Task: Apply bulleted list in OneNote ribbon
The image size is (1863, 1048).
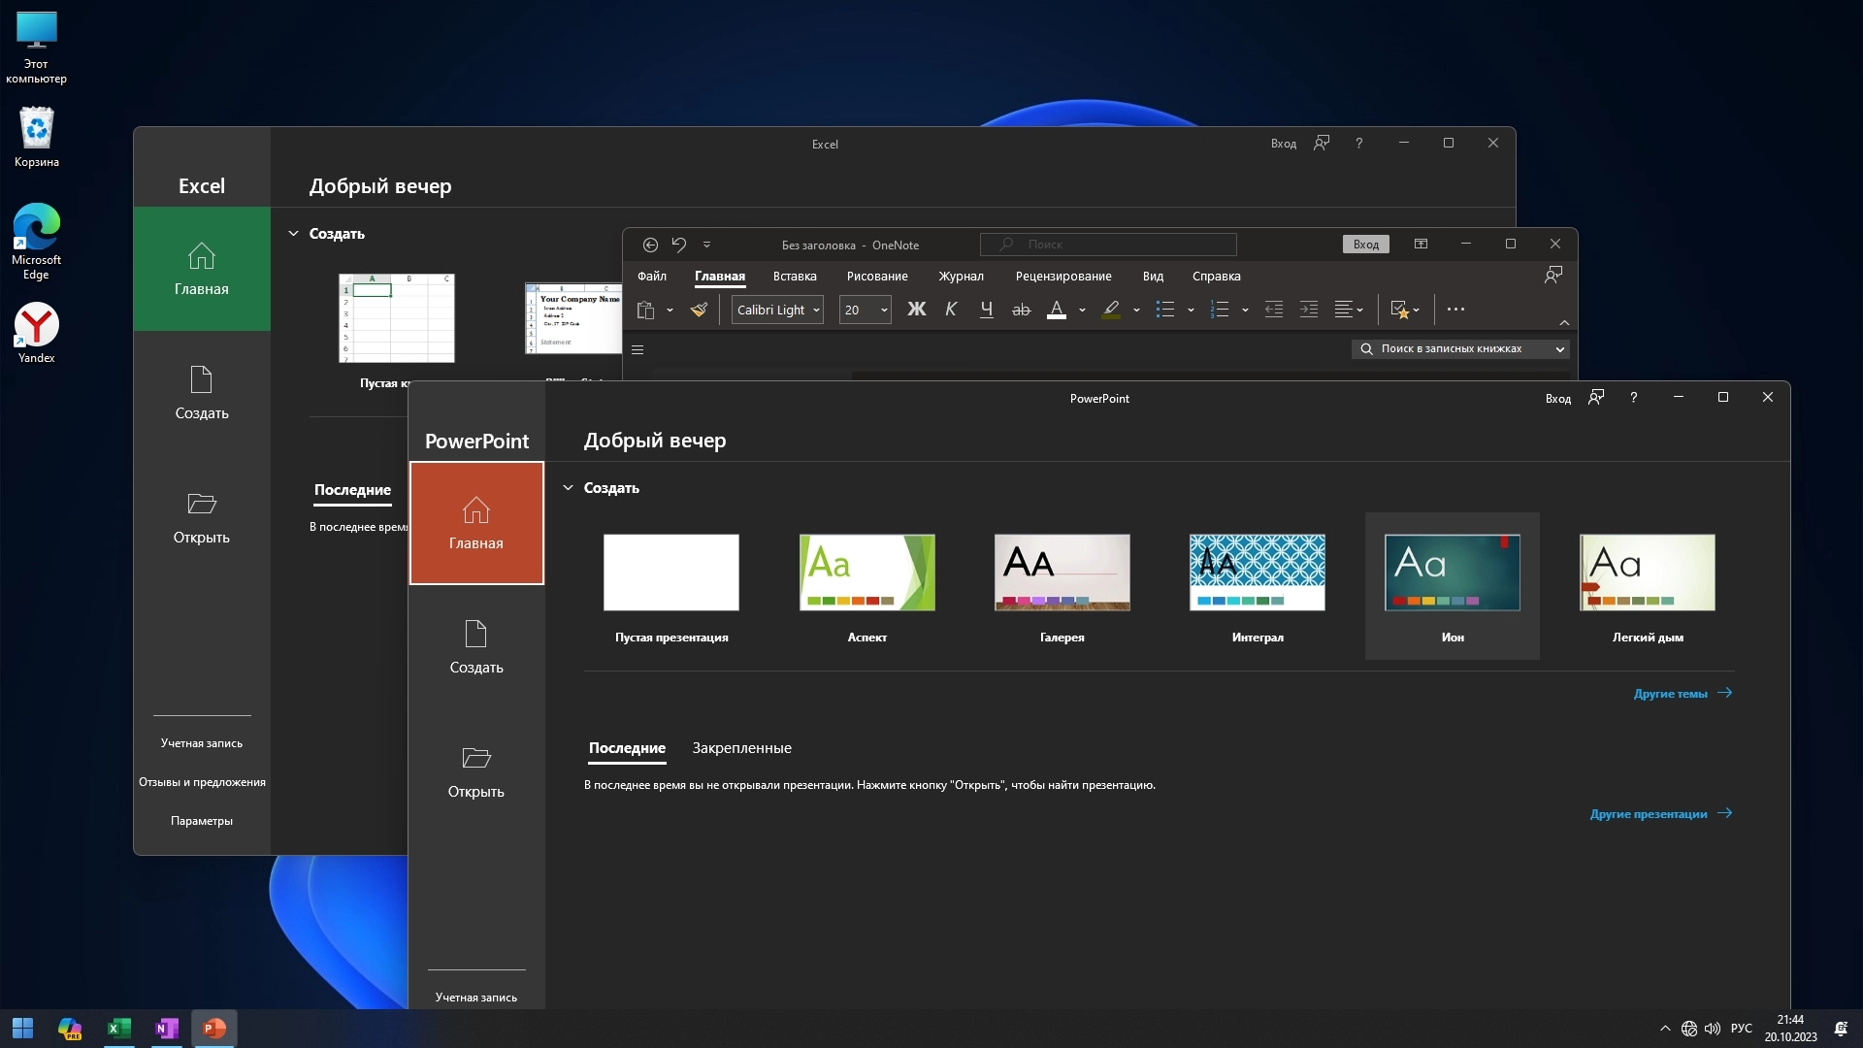Action: point(1165,310)
